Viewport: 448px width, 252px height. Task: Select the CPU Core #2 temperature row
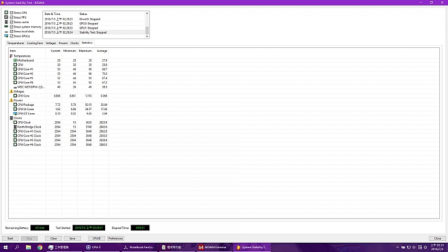pyautogui.click(x=58, y=73)
